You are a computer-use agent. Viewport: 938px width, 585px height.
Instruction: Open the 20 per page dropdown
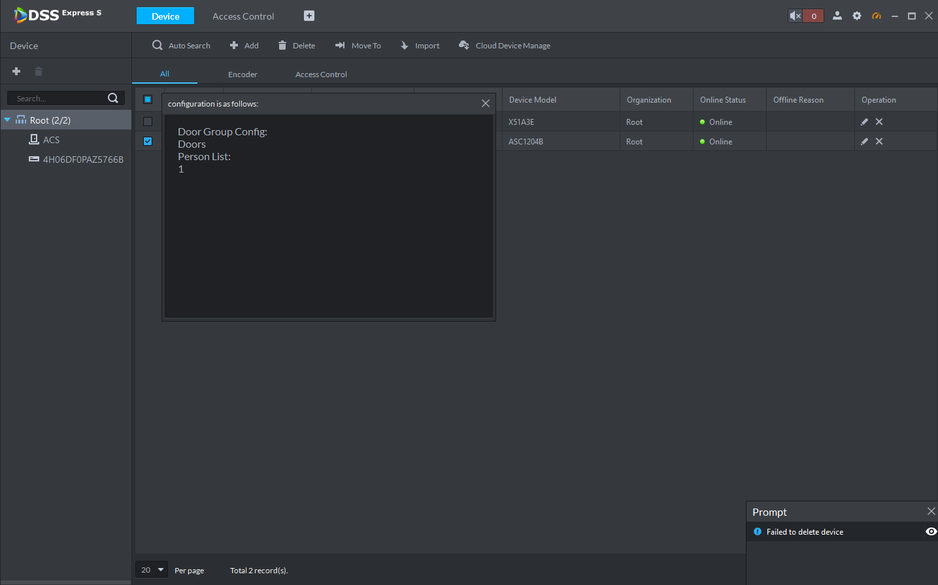[152, 570]
